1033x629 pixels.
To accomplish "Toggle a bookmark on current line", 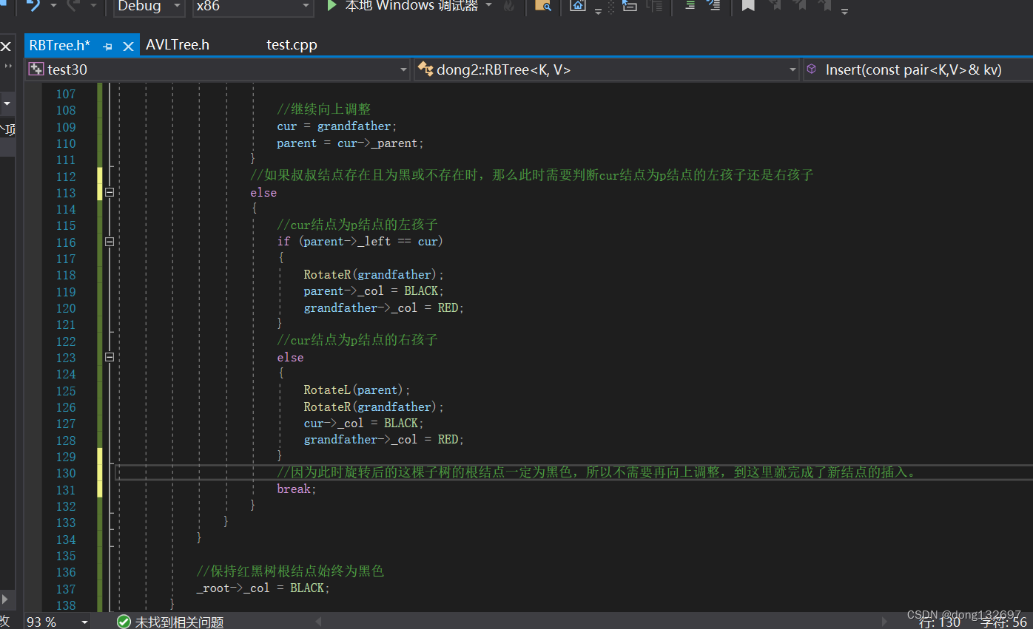I will pyautogui.click(x=748, y=6).
